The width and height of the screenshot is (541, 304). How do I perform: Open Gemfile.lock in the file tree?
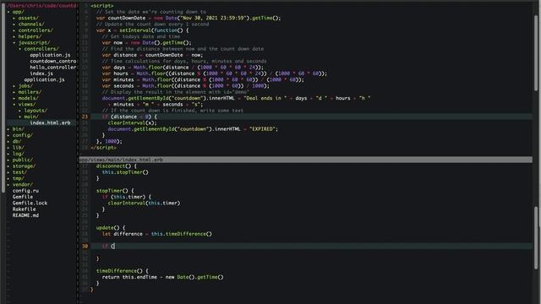30,203
